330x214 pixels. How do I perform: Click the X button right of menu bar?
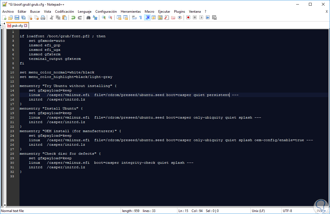pos(327,12)
